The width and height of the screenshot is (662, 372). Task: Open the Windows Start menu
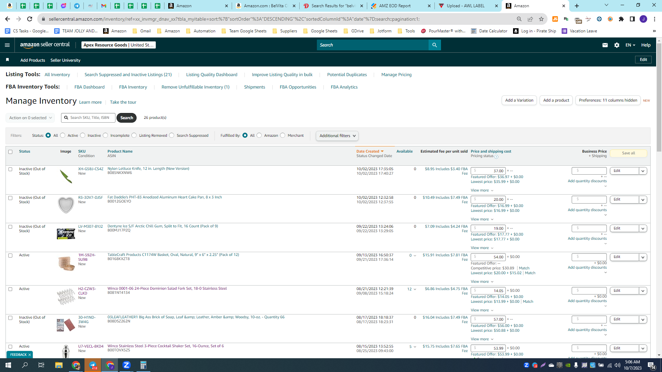pyautogui.click(x=8, y=365)
